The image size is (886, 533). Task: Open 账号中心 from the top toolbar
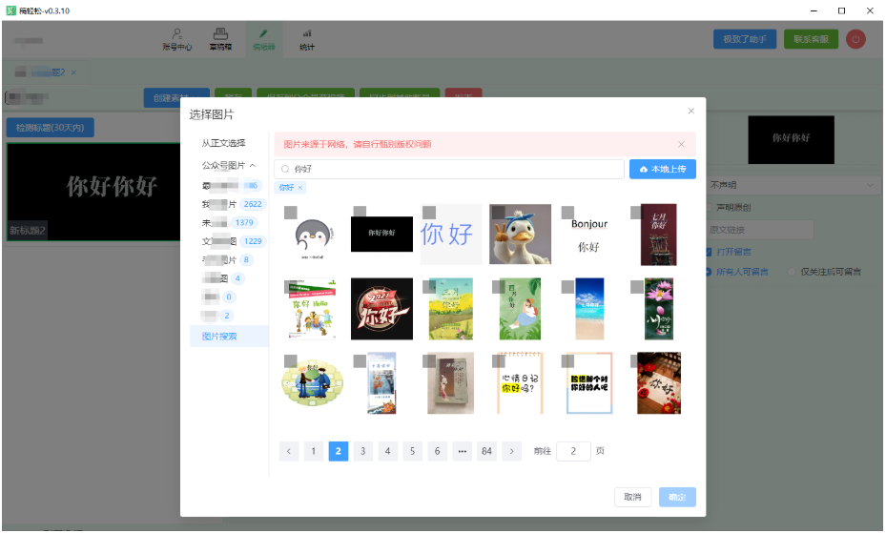click(x=177, y=39)
